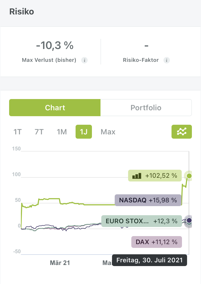This screenshot has height=284, width=201.
Task: Click the Freitag, 30. Juli 2021 tooltip
Action: click(x=149, y=260)
